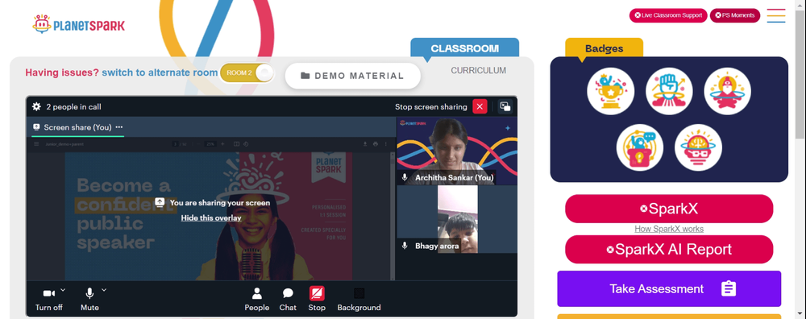
Task: Click the SparkX button
Action: tap(669, 209)
